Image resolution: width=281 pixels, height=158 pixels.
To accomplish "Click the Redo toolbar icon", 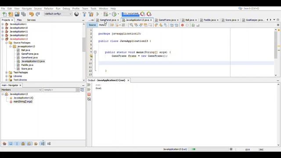I will click(38, 14).
